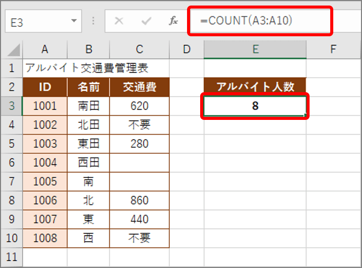The image size is (362, 268).
Task: Select cell with ID 1005
Action: point(45,182)
